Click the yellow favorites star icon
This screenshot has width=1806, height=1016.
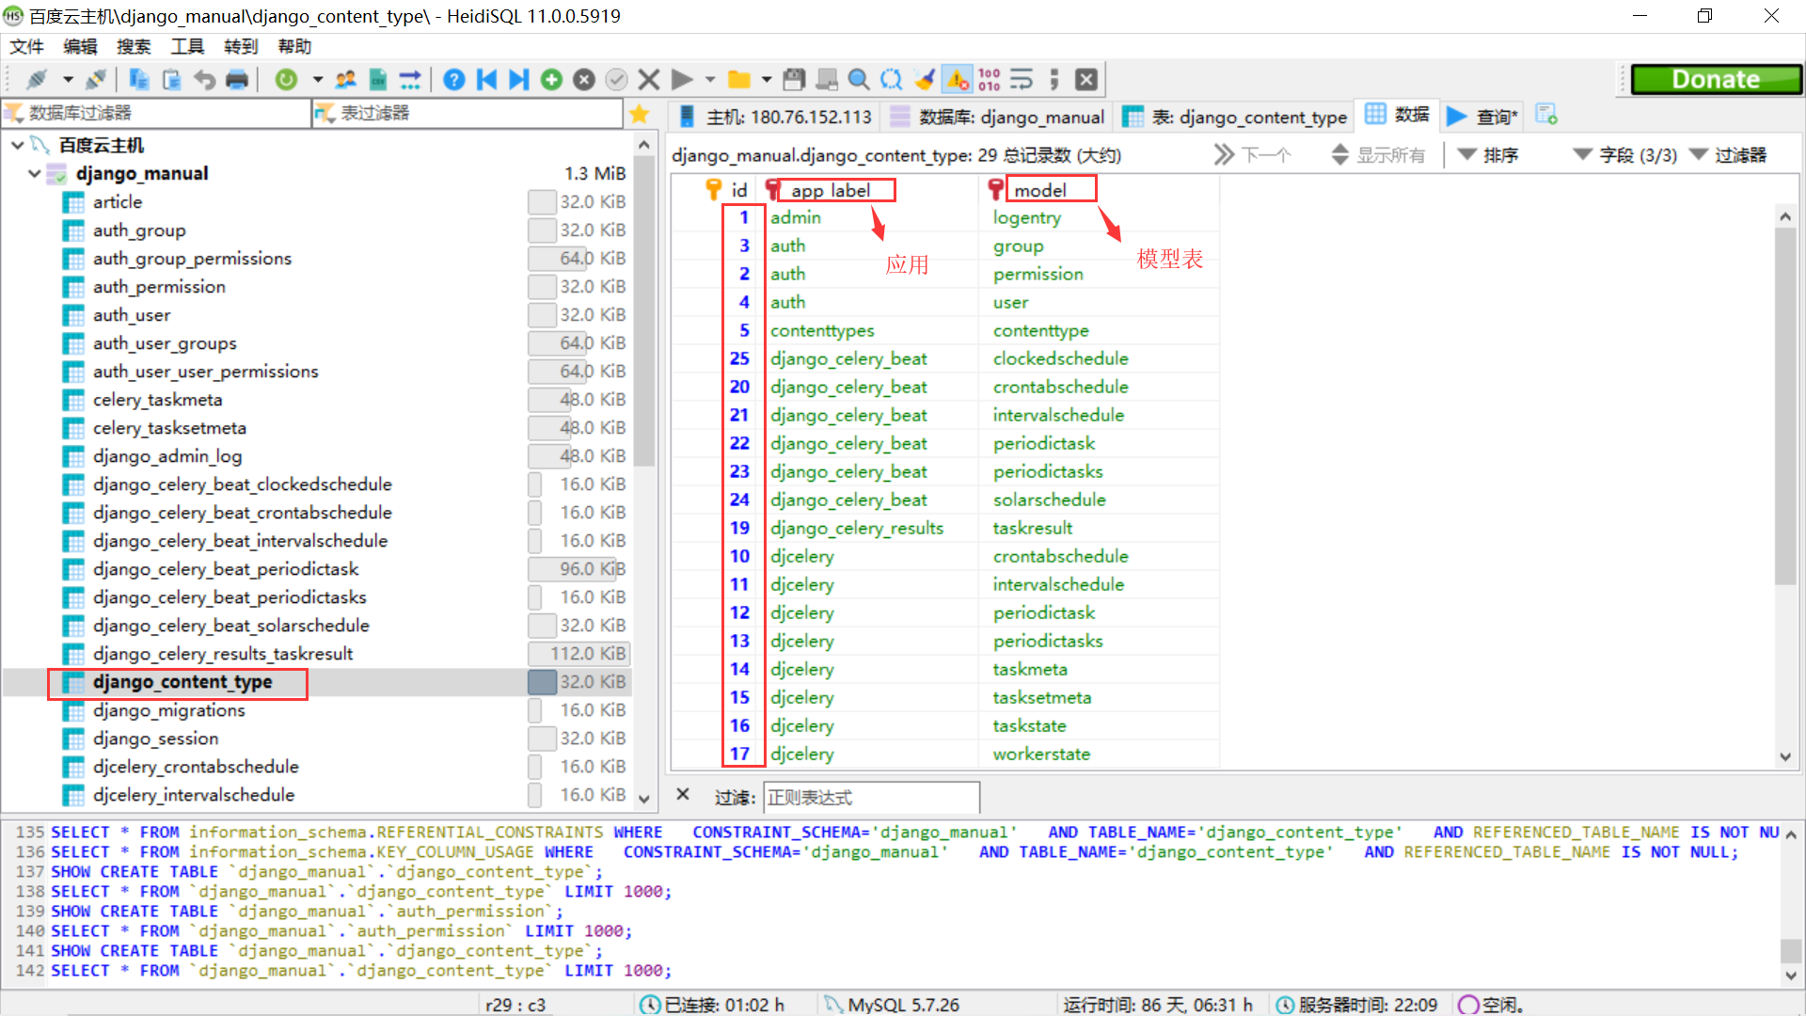[x=640, y=114]
